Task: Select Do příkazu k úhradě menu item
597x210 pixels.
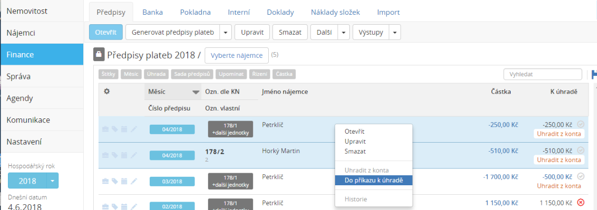Action: point(374,180)
